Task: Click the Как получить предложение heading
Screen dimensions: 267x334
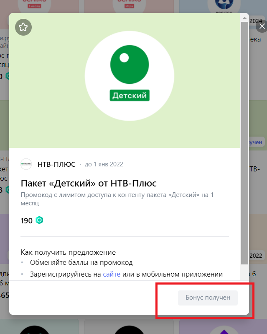Action: pos(68,252)
